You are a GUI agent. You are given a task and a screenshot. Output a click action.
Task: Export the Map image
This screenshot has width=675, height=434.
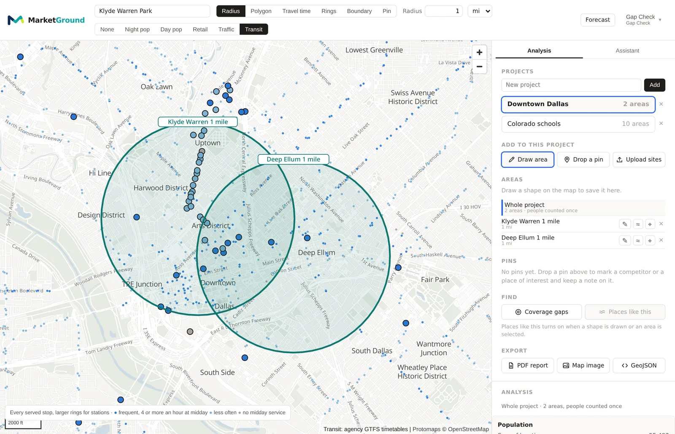(583, 365)
